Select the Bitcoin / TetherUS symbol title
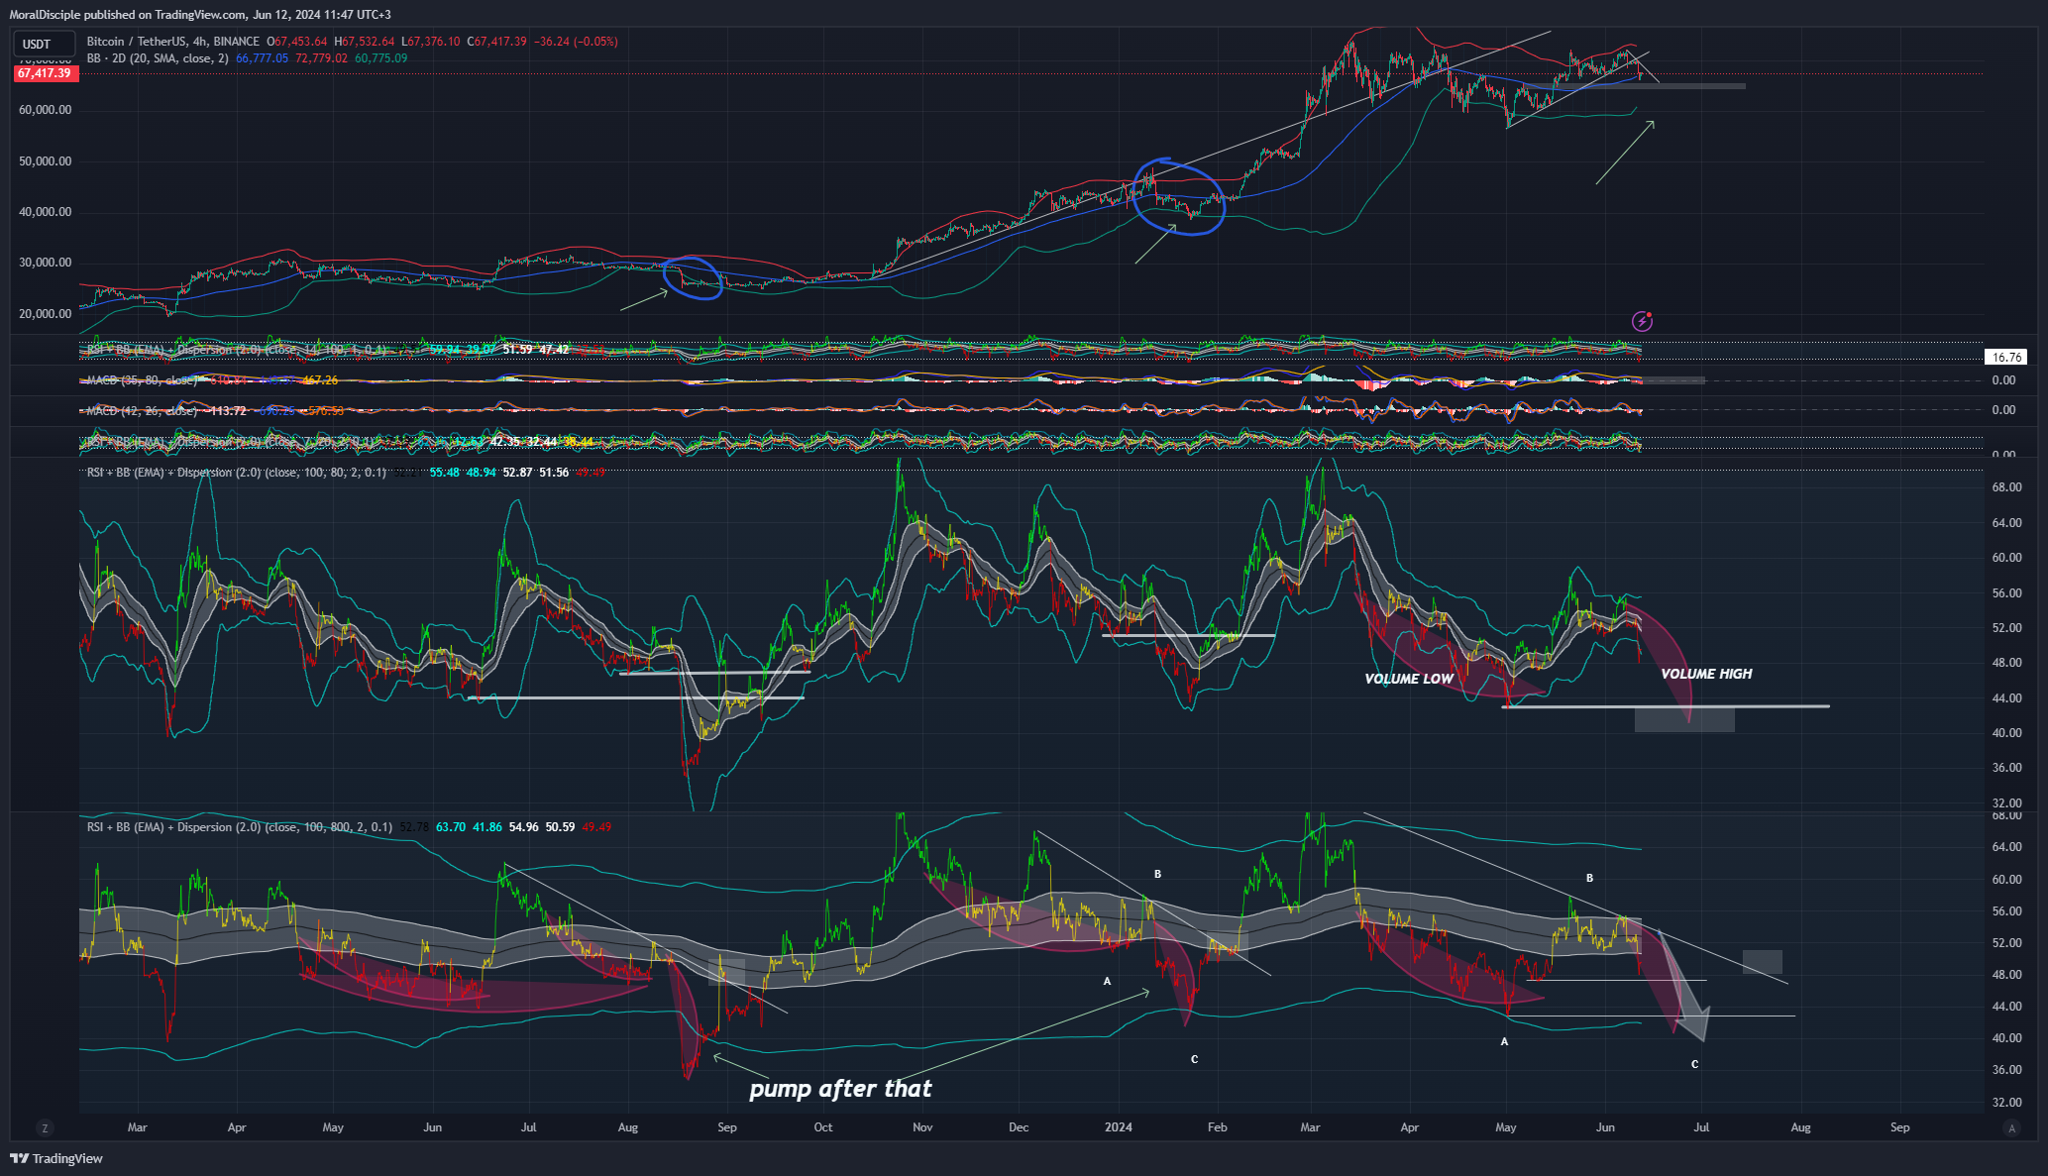 click(x=173, y=42)
